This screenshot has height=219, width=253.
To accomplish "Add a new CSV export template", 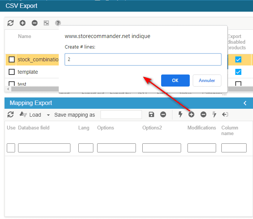I will [x=23, y=23].
